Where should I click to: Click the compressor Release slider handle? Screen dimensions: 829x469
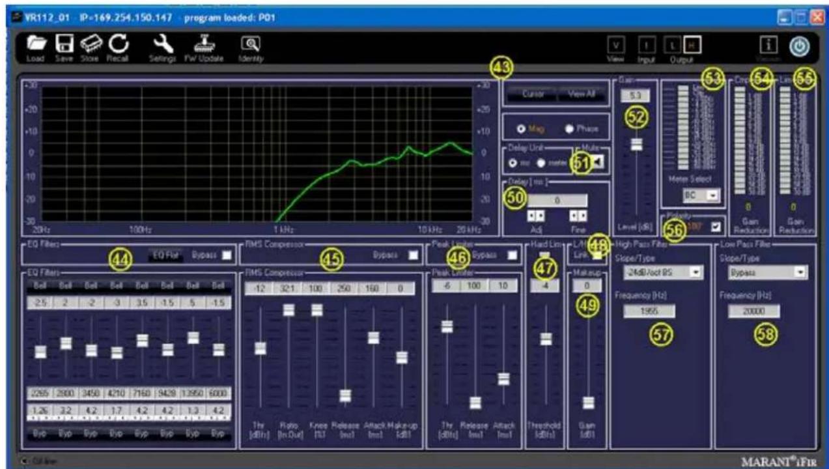pyautogui.click(x=345, y=395)
